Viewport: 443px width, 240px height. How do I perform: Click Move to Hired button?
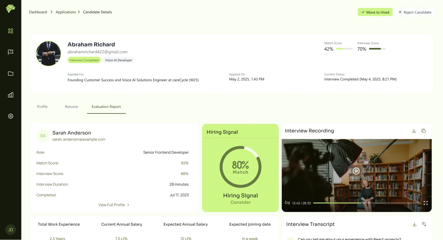point(375,12)
